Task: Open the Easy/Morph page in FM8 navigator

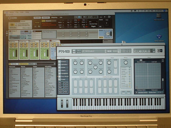Action: (x=64, y=77)
